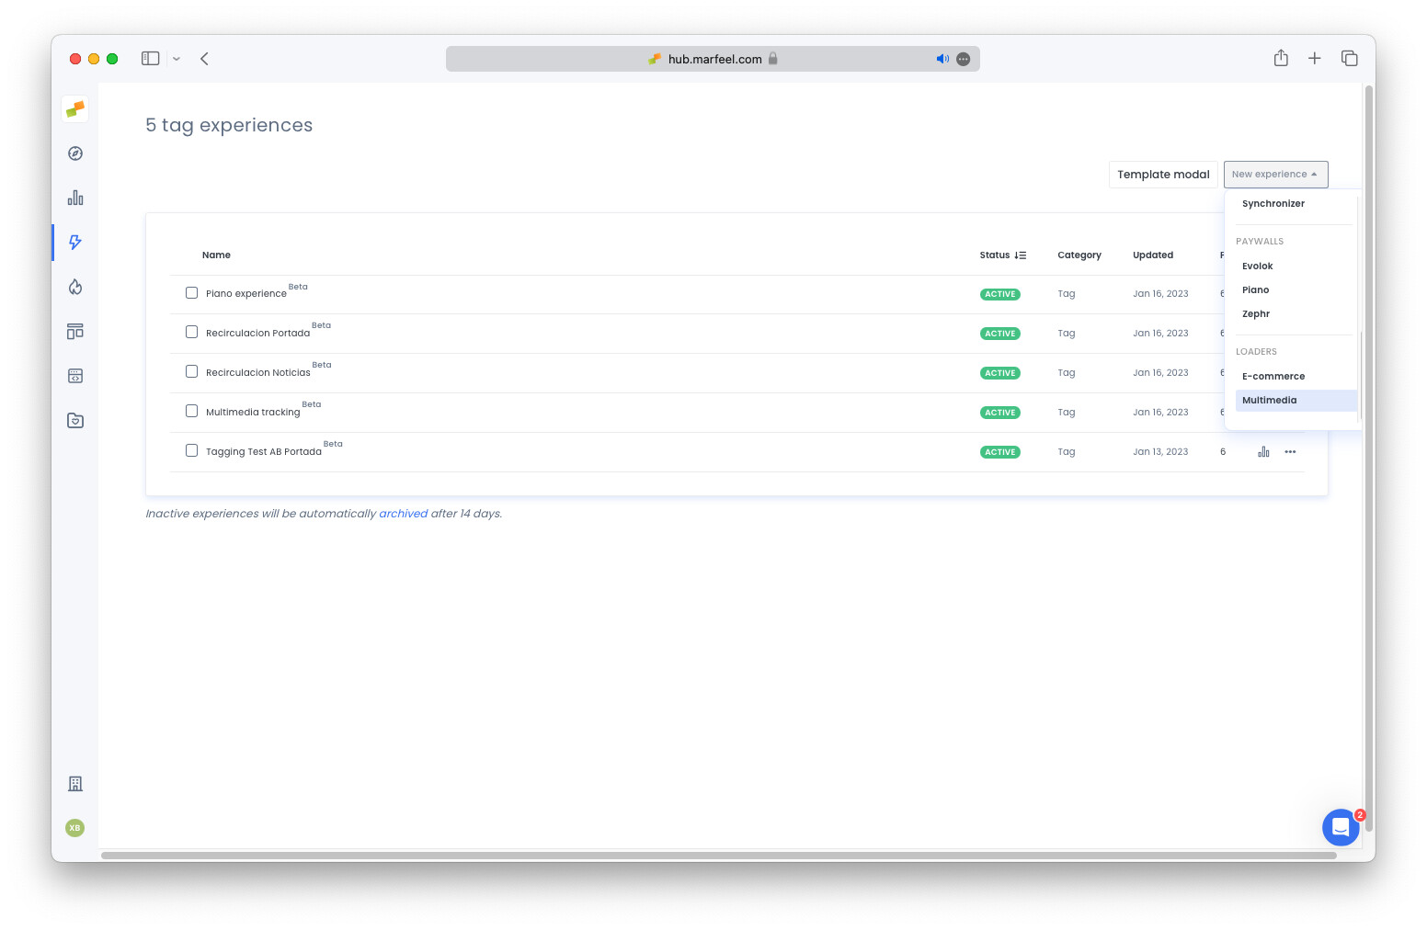The image size is (1427, 930).
Task: Open the chat support bubble
Action: (1341, 827)
